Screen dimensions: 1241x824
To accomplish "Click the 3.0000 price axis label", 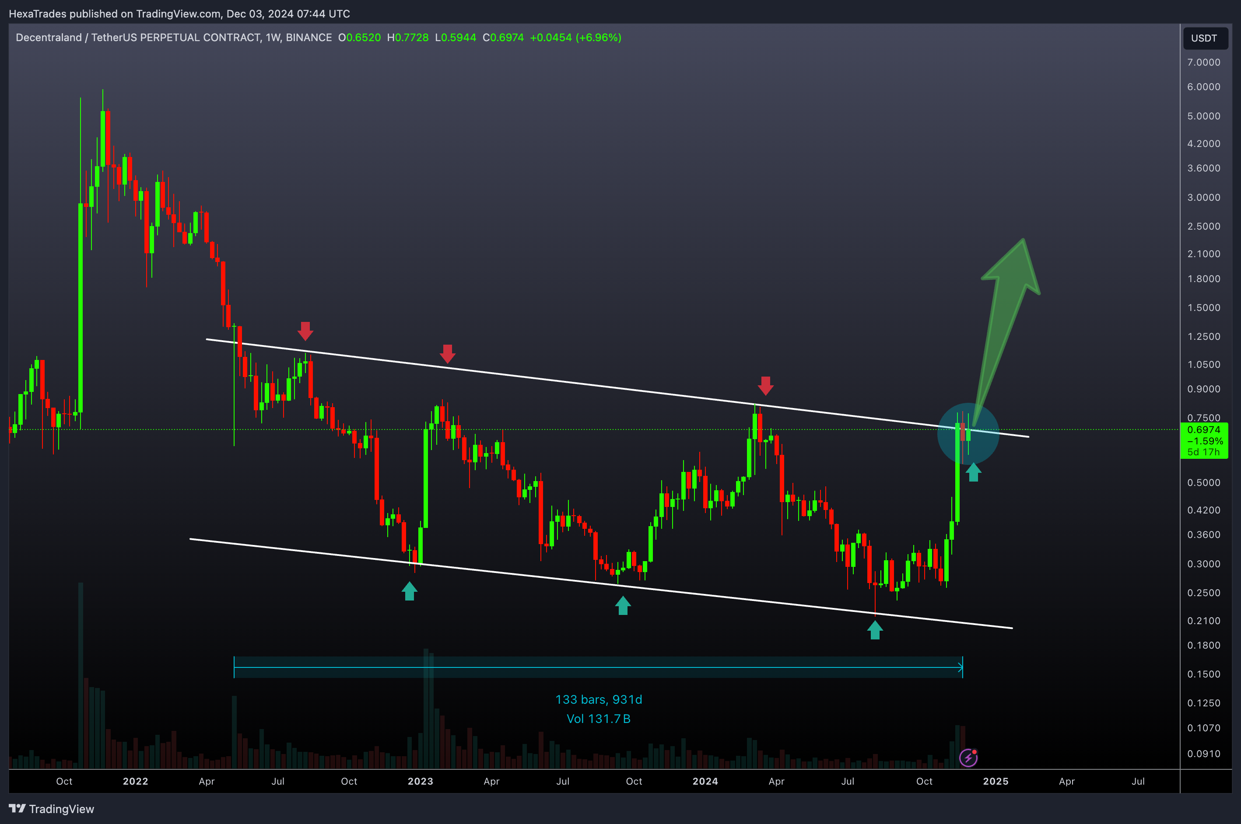I will point(1204,198).
